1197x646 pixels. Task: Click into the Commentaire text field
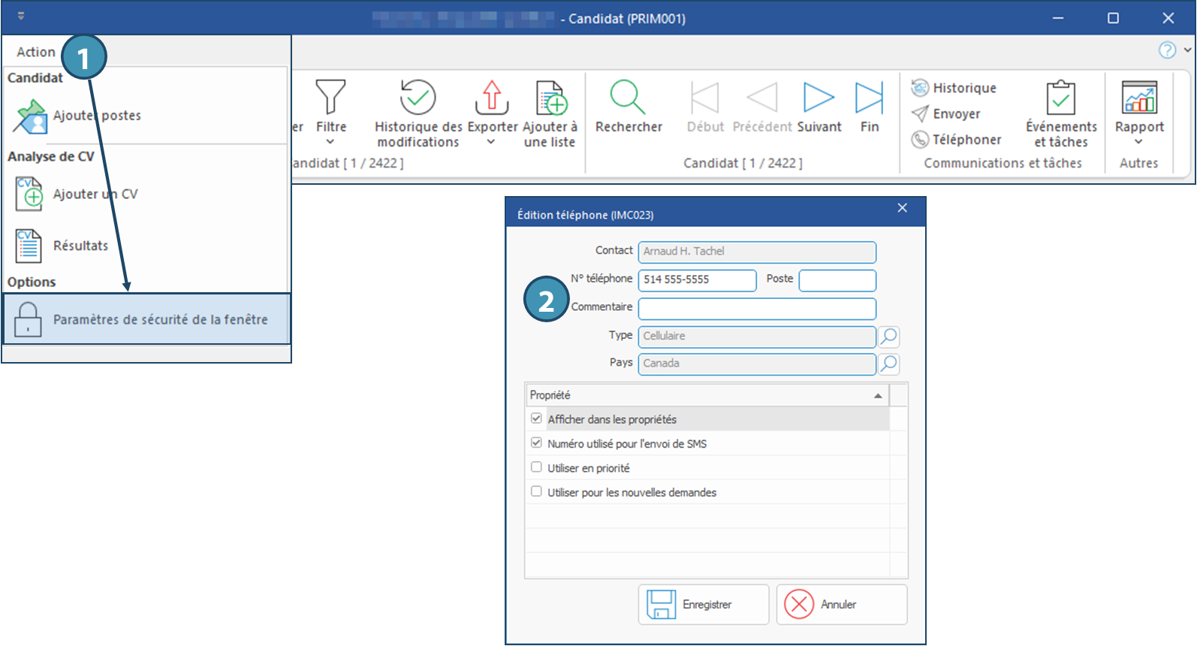point(756,309)
